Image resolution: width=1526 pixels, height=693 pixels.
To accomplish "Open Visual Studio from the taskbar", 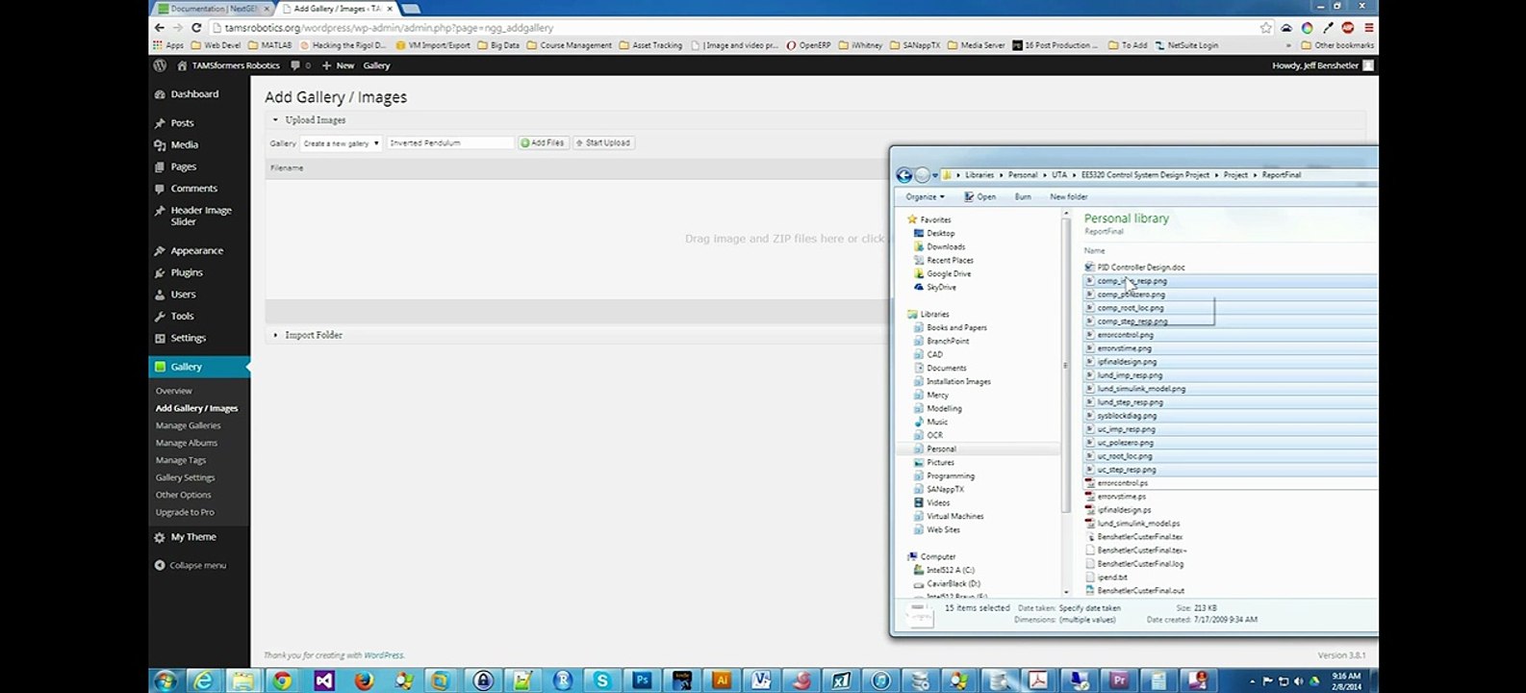I will (x=323, y=680).
